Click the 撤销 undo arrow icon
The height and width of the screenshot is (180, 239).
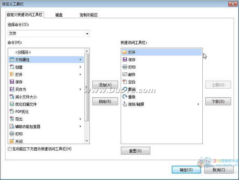point(125,89)
